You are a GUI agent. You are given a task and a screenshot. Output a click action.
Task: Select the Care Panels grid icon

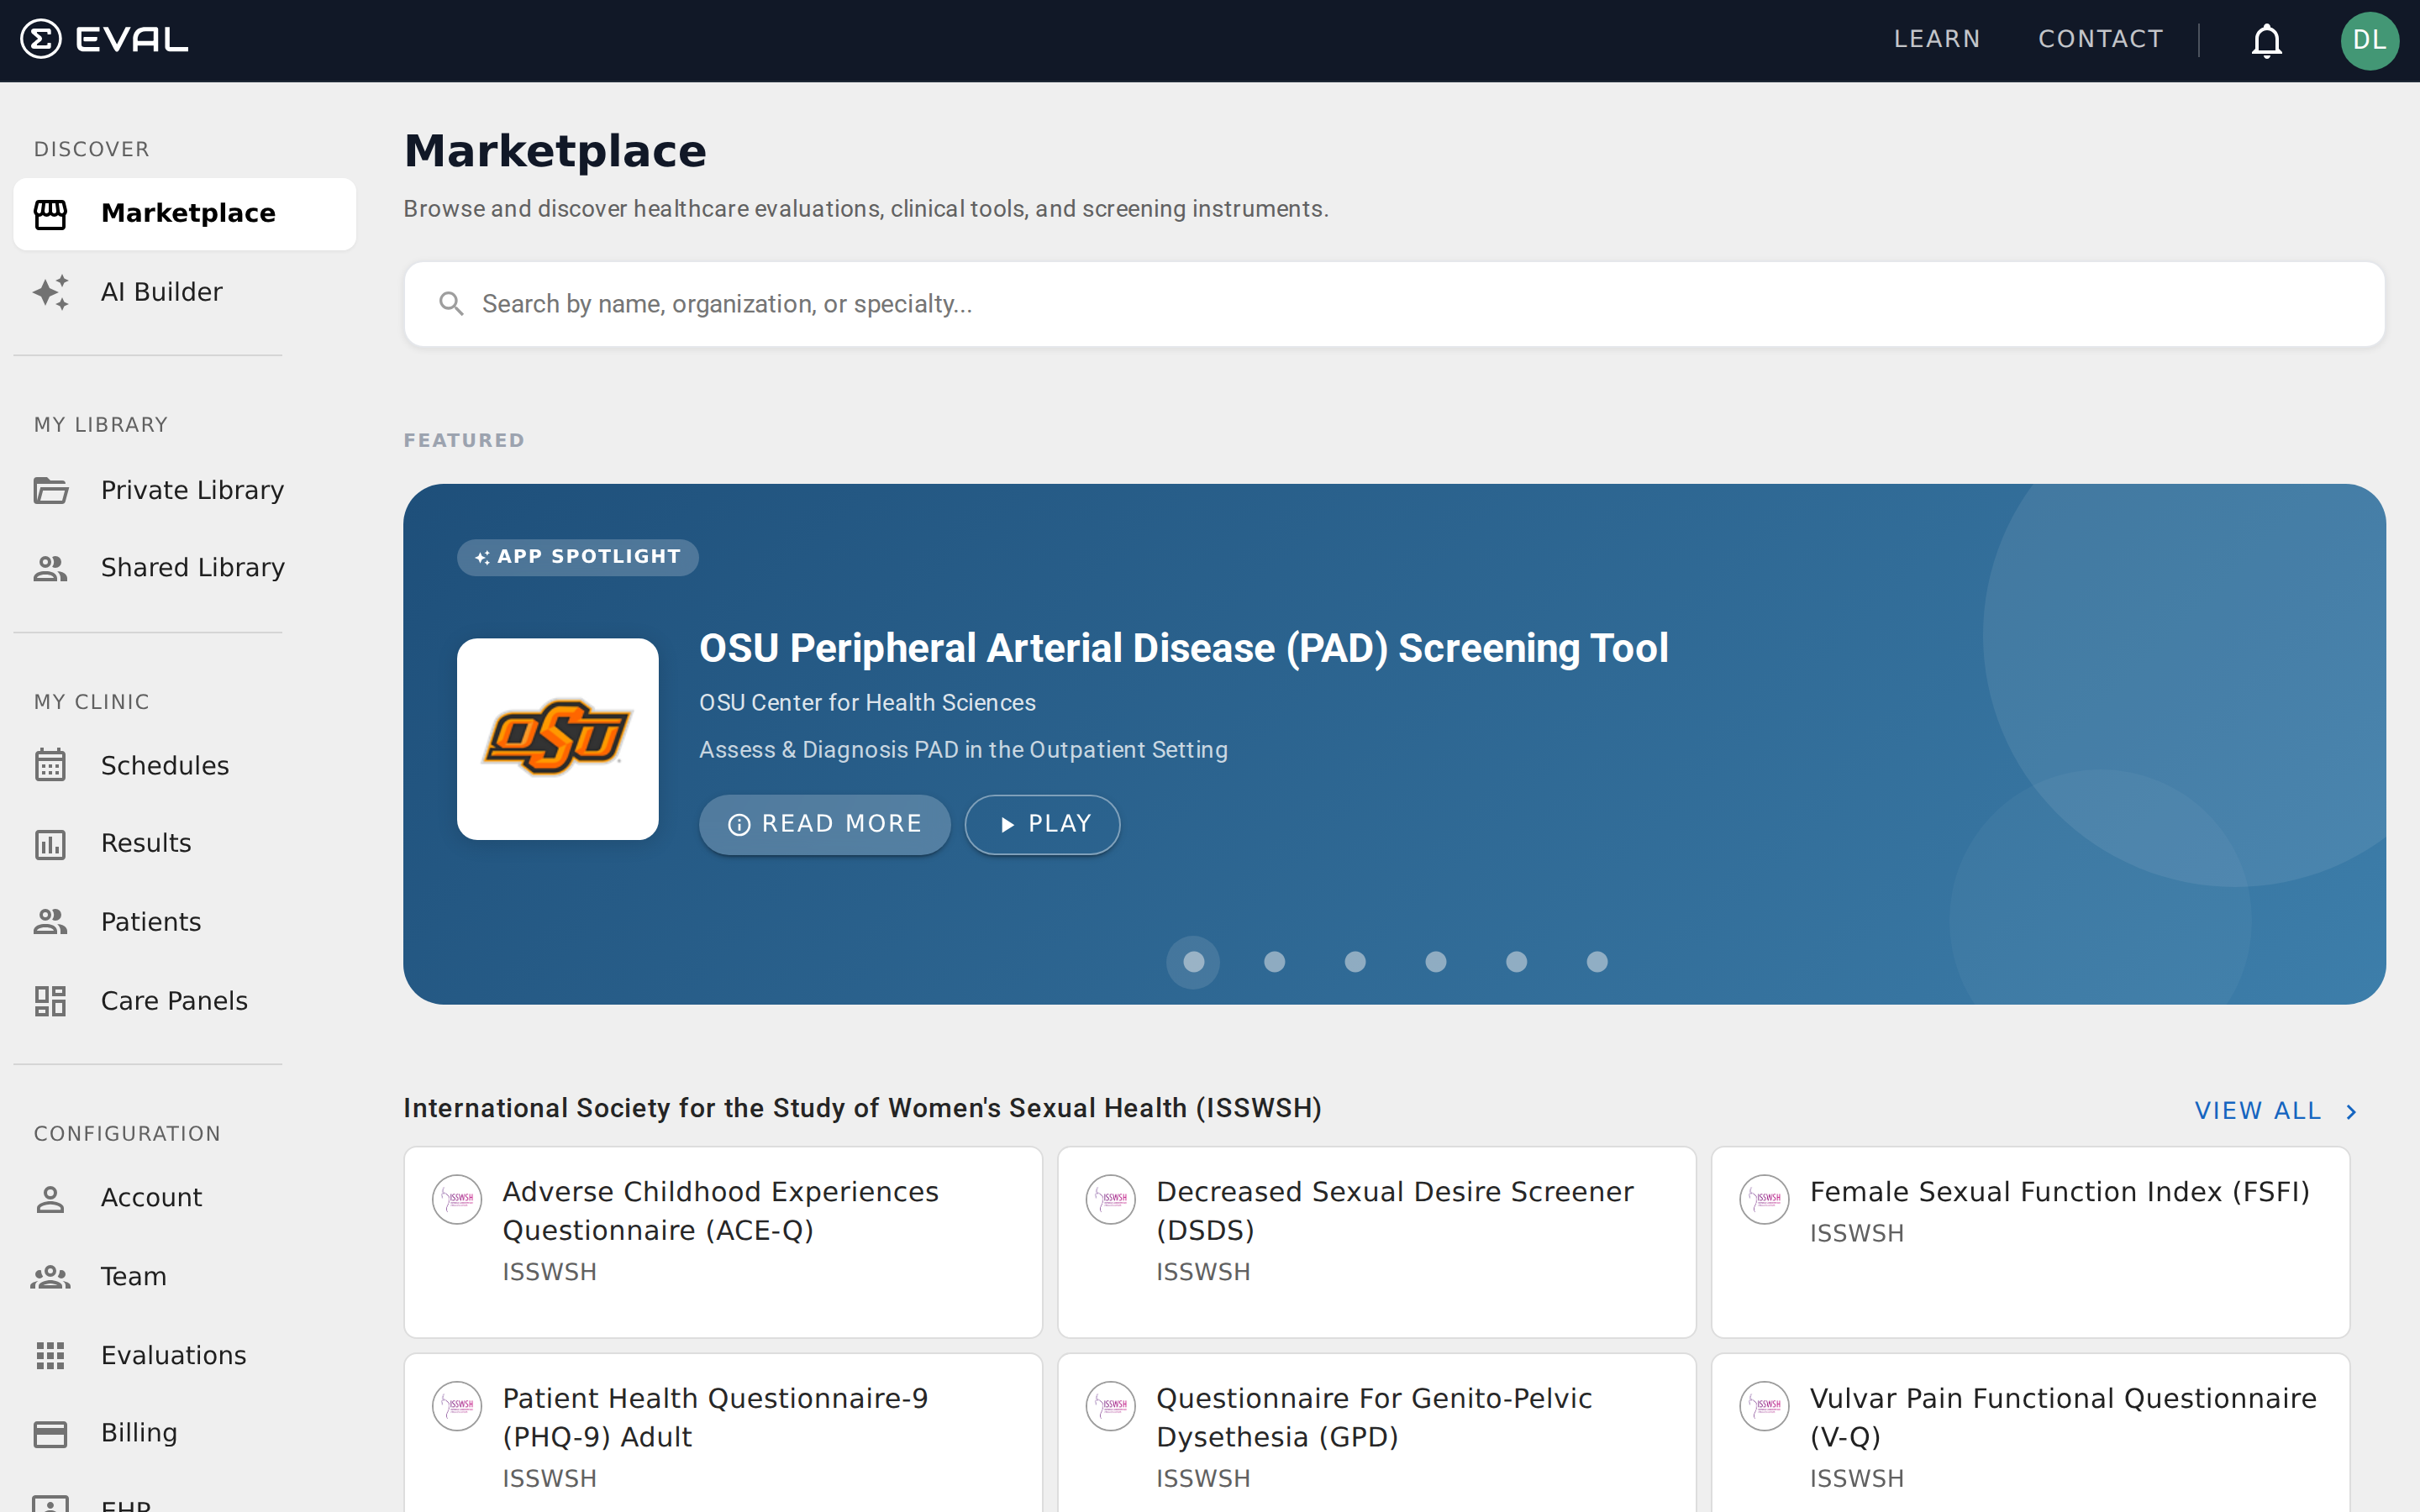click(x=51, y=999)
